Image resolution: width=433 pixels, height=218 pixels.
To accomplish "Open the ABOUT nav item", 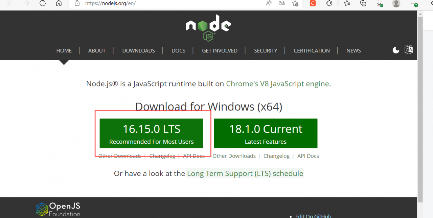I will (x=97, y=51).
